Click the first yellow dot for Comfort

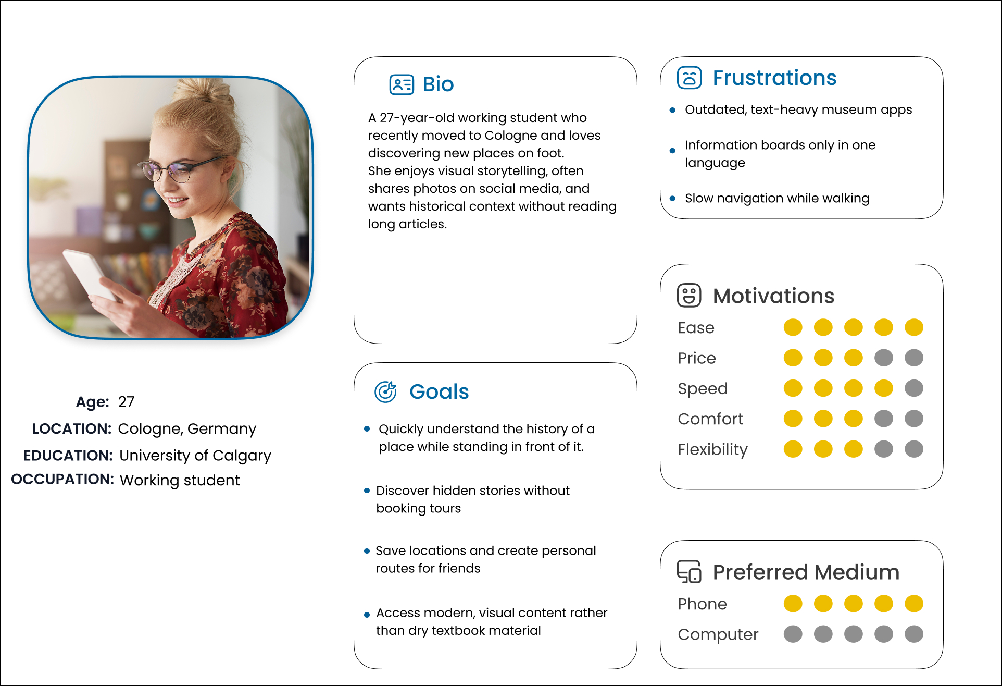click(x=793, y=419)
